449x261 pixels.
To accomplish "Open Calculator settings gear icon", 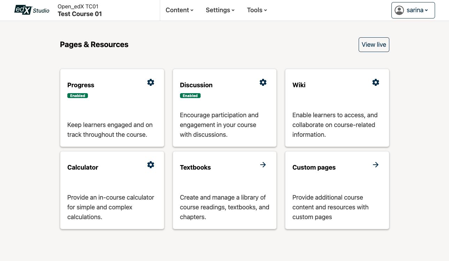I will point(151,165).
